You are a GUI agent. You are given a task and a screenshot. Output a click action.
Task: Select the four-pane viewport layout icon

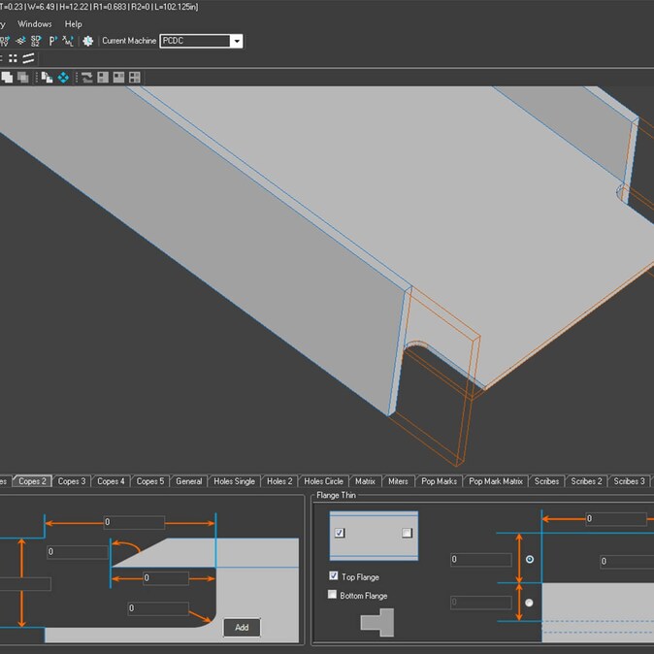point(134,78)
